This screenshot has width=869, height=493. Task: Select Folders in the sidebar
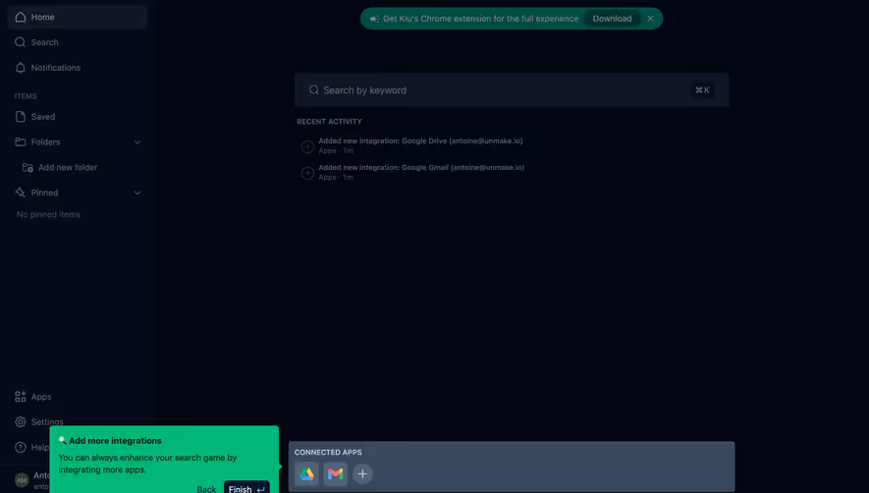45,142
